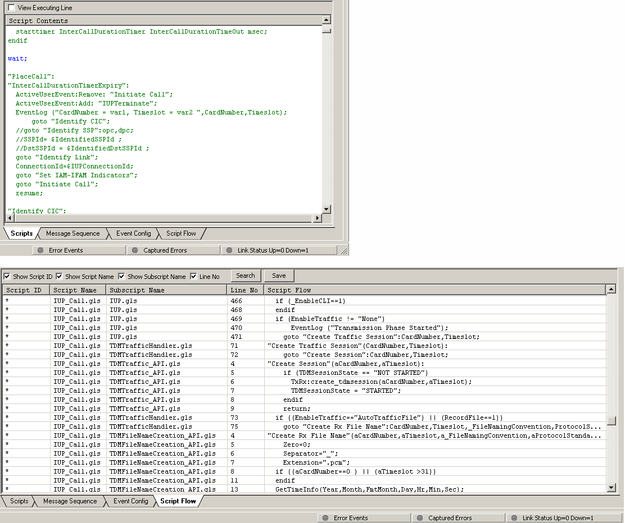Click the Save button
Image resolution: width=625 pixels, height=523 pixels.
279,276
